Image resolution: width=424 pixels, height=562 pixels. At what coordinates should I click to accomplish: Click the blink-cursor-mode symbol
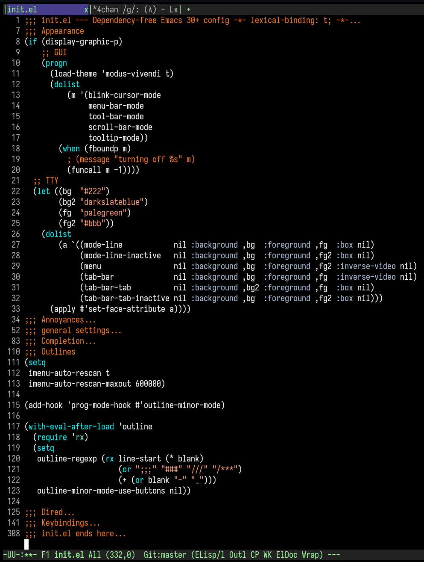click(x=124, y=95)
